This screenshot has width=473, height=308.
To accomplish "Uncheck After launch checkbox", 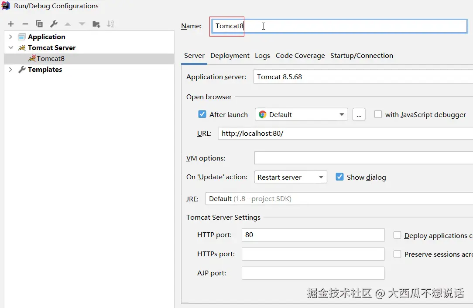I will 202,114.
